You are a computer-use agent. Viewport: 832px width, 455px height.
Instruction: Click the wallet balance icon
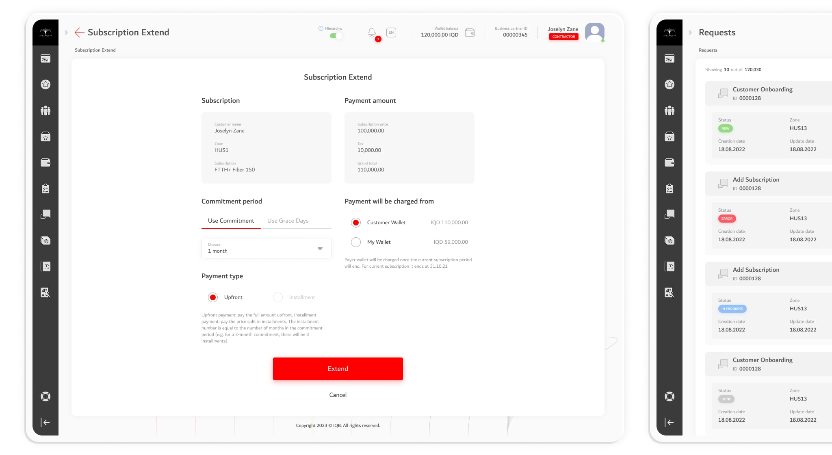470,32
